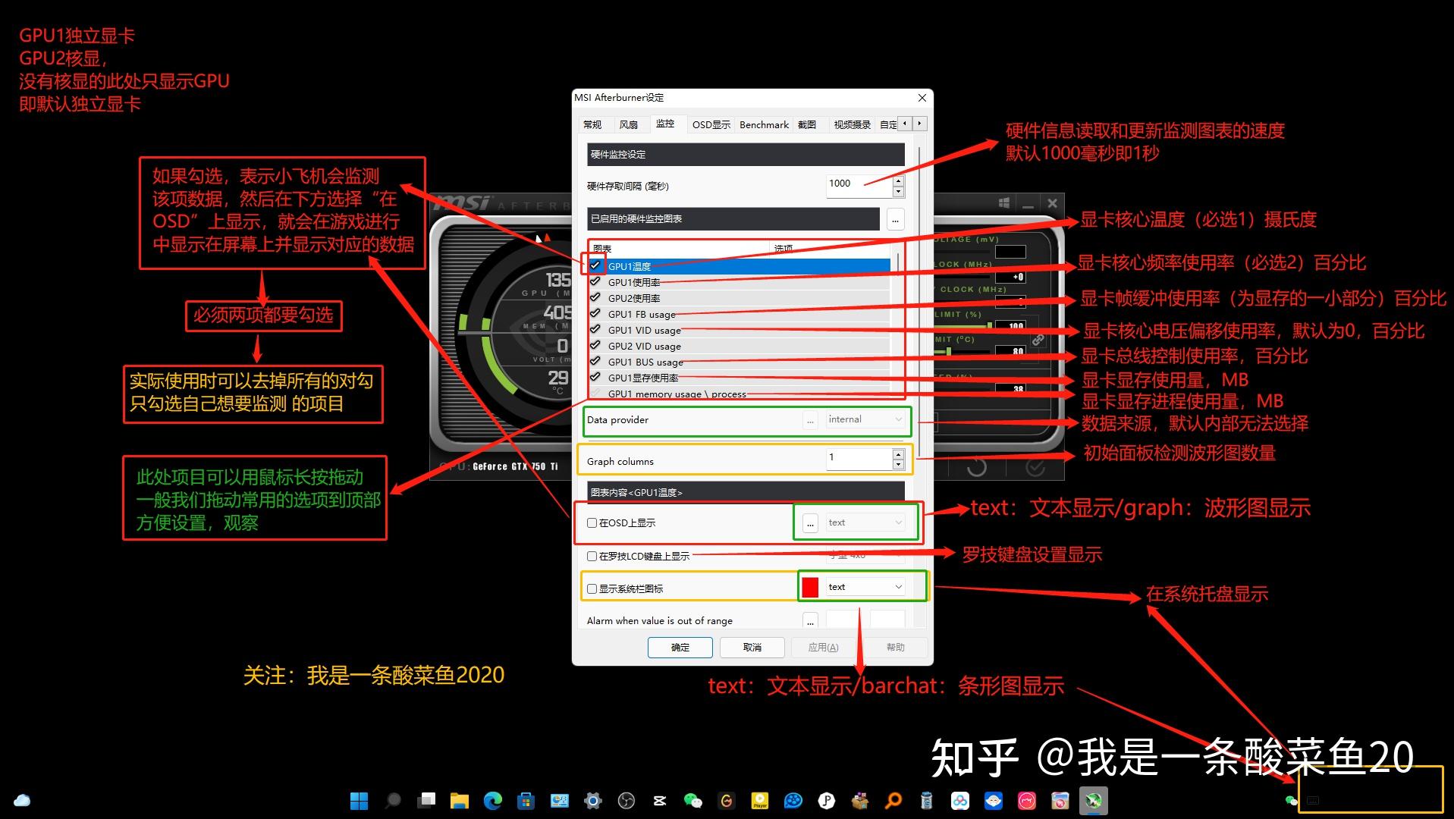Open tray icon text/barchart dropdown
The height and width of the screenshot is (819, 1454).
[x=865, y=587]
